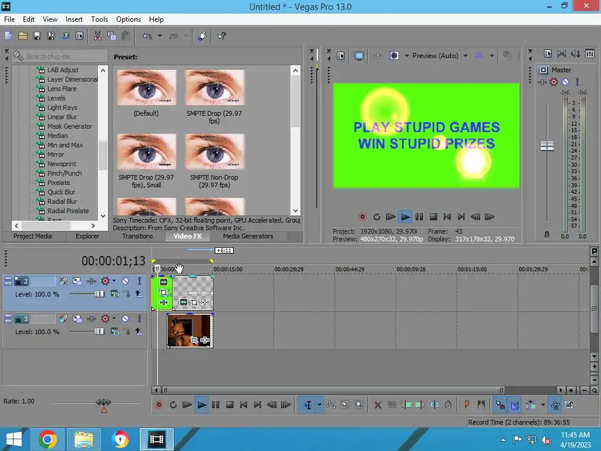Open Track 2 FX dropdown arrow
The height and width of the screenshot is (451, 601).
(114, 281)
